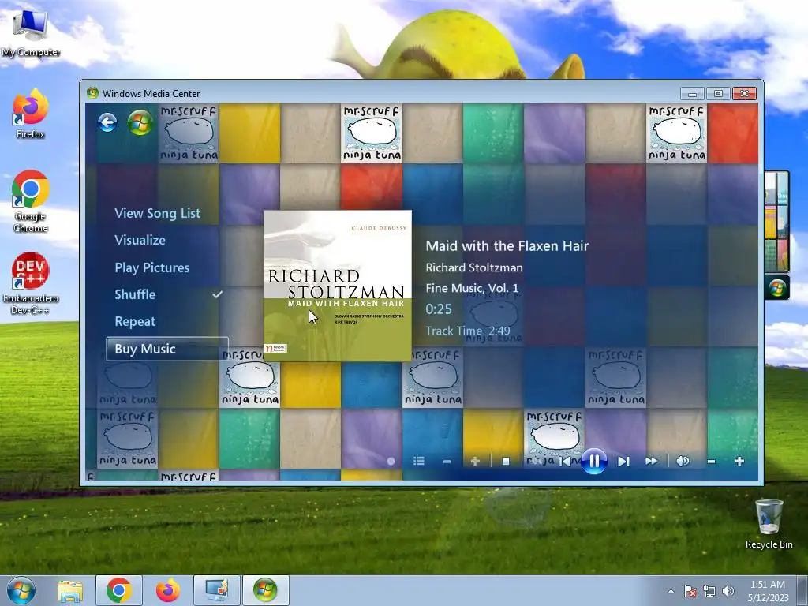This screenshot has height=606, width=808.
Task: Click the Richard Stoltzman album cover
Action: click(x=338, y=286)
